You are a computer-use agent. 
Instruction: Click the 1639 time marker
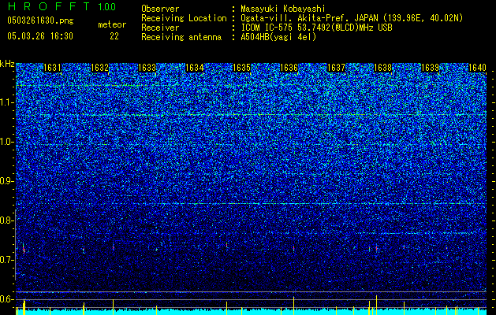(x=431, y=68)
